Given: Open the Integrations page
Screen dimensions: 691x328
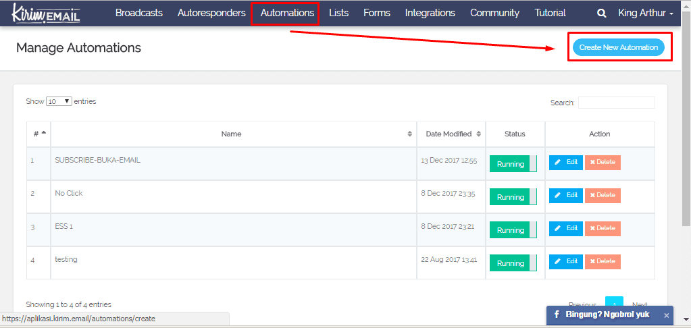Looking at the screenshot, I should click(430, 13).
